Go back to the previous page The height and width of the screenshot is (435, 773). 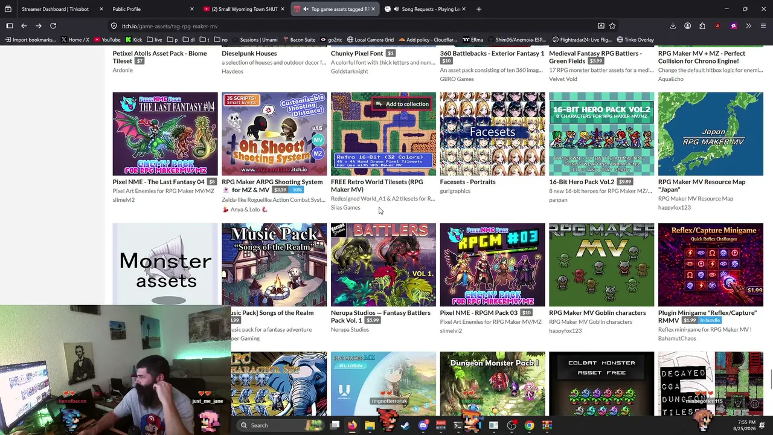(24, 26)
